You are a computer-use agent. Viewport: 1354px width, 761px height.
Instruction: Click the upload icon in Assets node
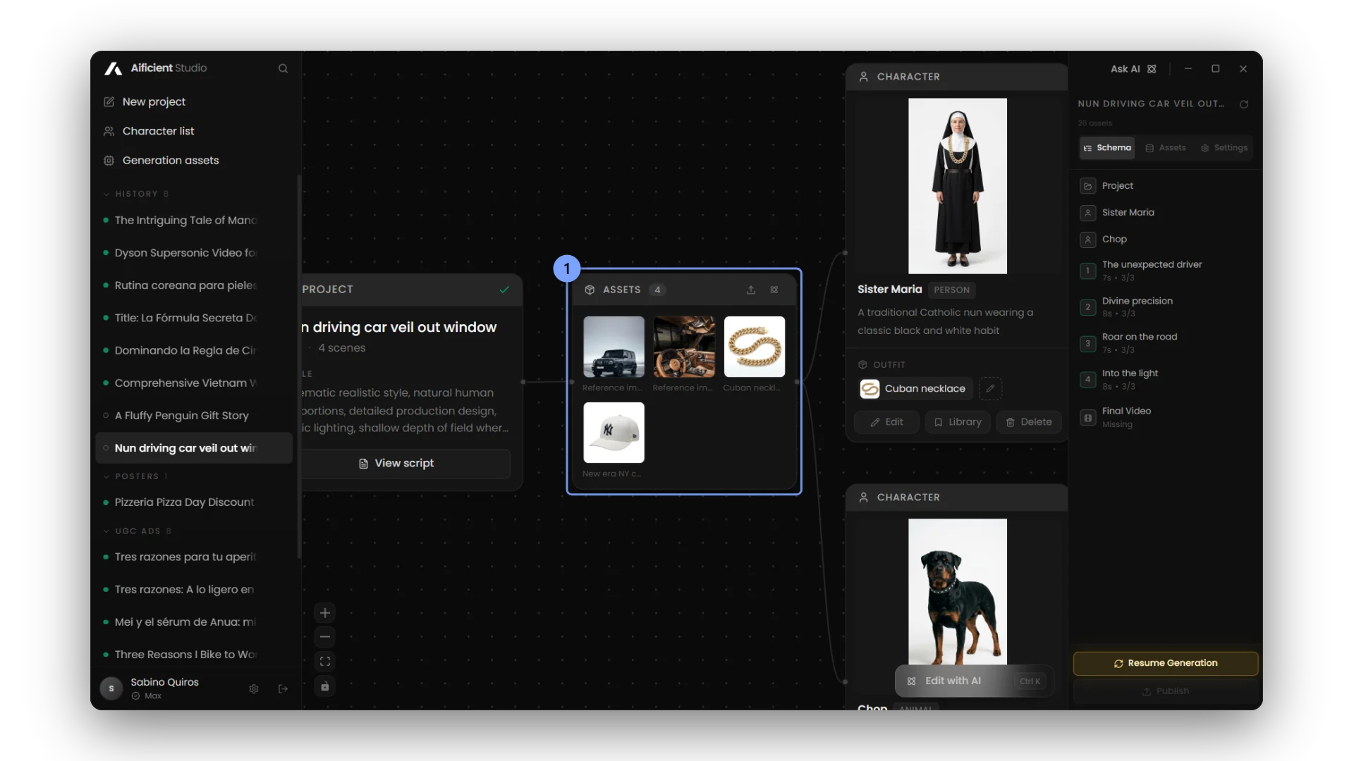(x=751, y=290)
